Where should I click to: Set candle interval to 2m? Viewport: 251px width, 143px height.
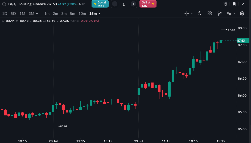tap(55, 14)
